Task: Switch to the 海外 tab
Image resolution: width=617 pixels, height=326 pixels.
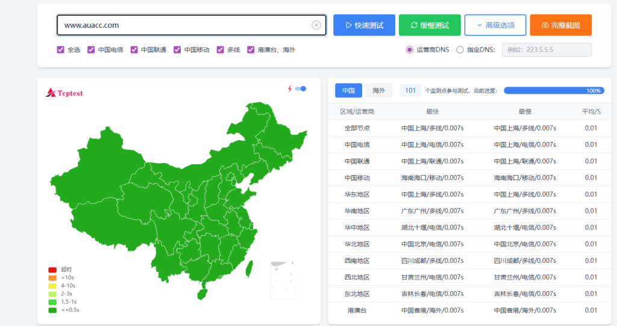Action: coord(378,90)
